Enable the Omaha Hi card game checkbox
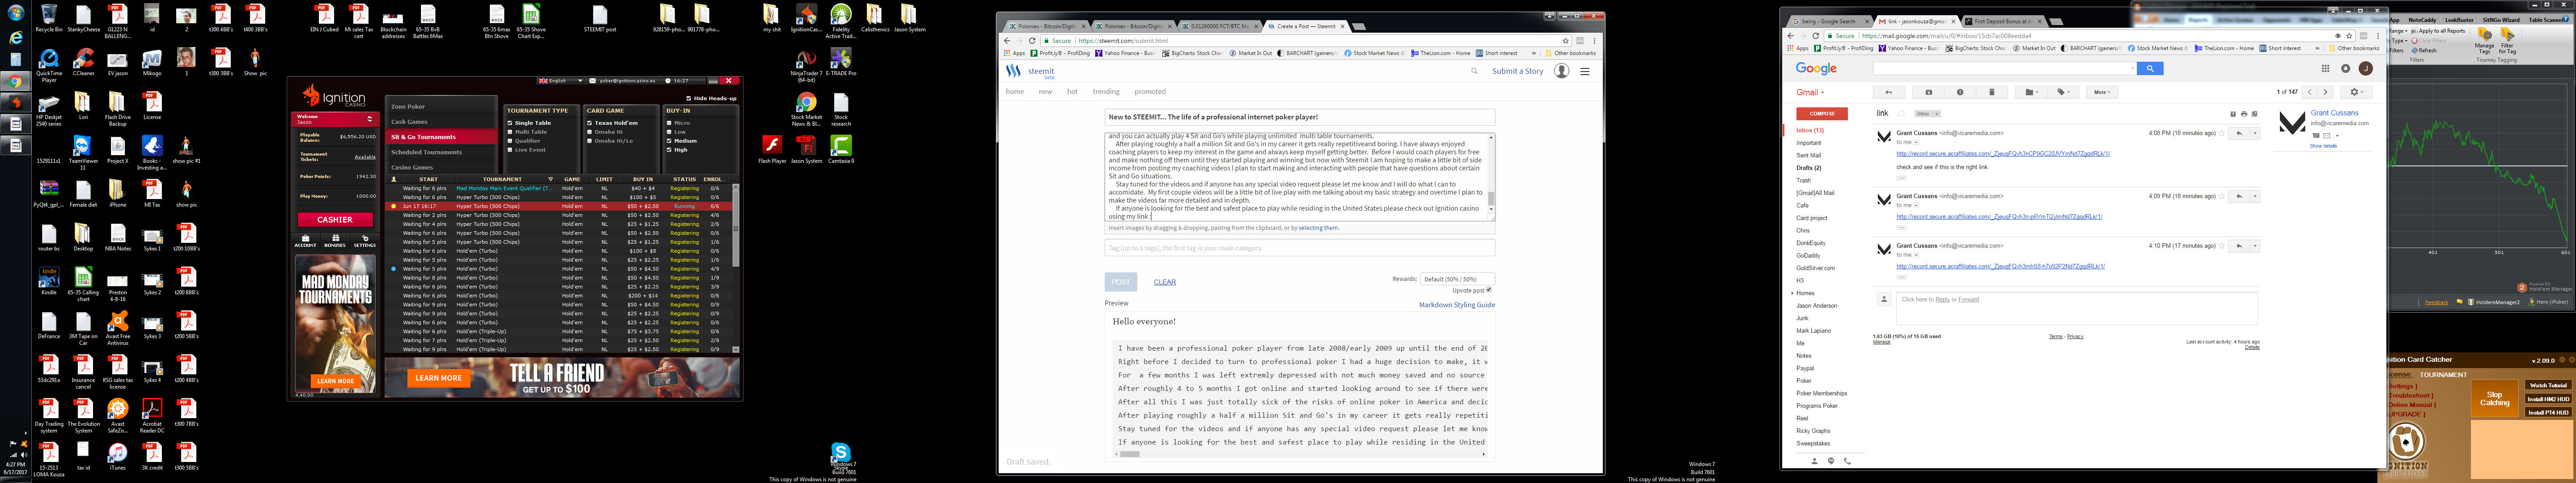Image resolution: width=2576 pixels, height=483 pixels. 590,132
